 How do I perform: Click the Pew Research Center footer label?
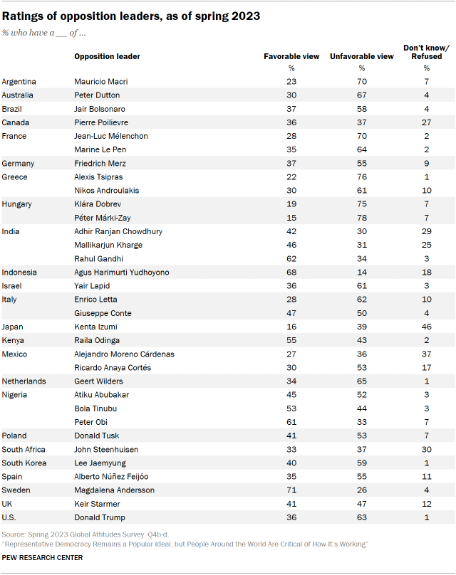[x=42, y=557]
